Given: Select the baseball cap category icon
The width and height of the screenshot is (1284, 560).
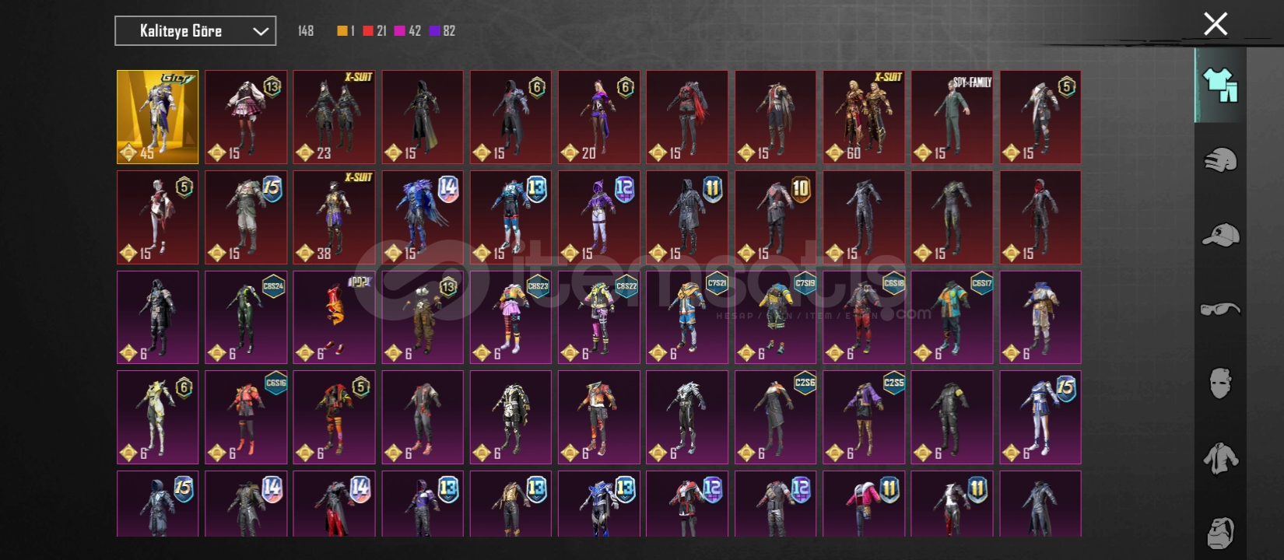Looking at the screenshot, I should [x=1220, y=234].
